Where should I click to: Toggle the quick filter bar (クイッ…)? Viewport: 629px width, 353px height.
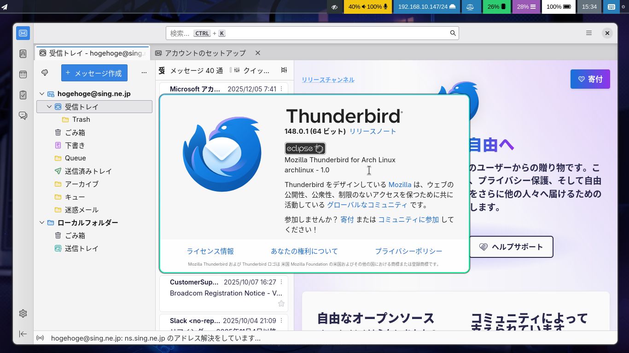click(252, 70)
